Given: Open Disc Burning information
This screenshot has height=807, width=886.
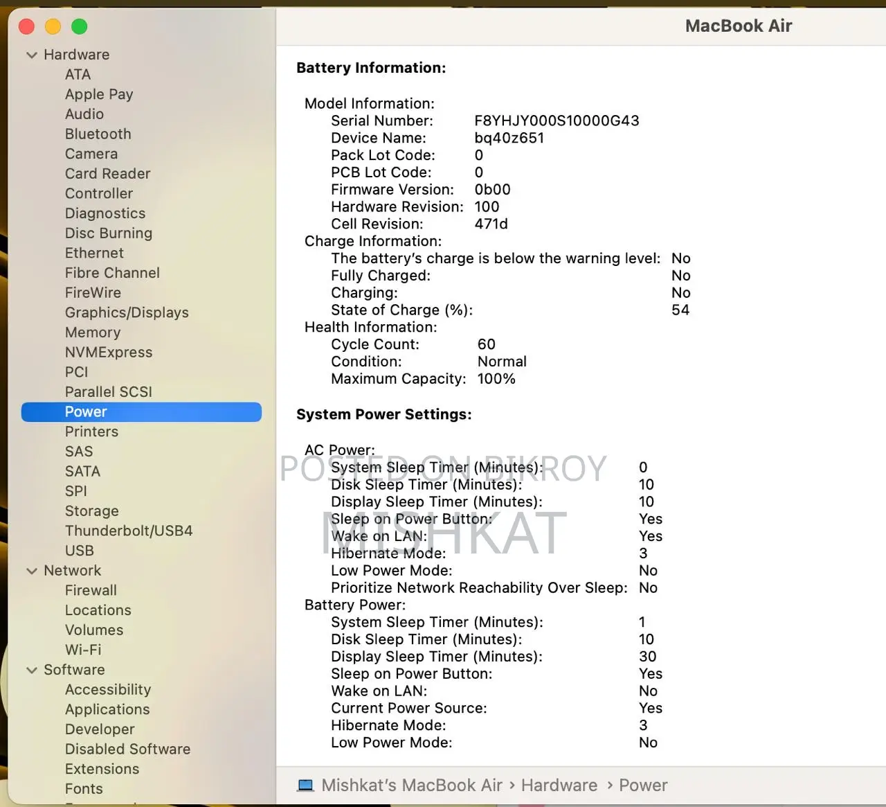Looking at the screenshot, I should coord(109,233).
